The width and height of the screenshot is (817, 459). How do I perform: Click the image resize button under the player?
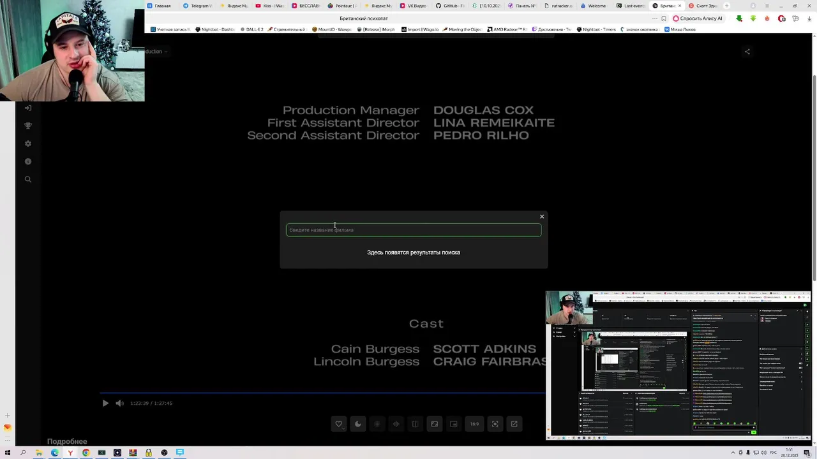435,424
